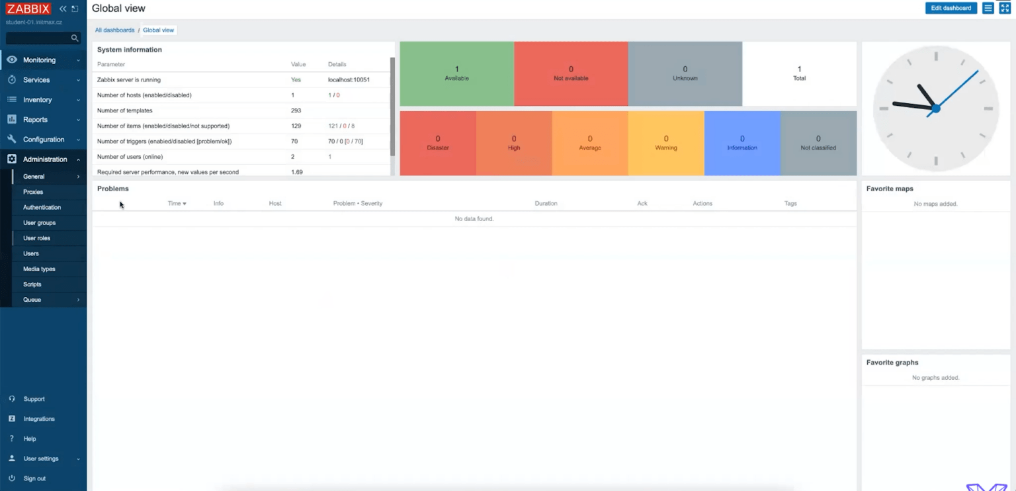Open the Media types menu entry
Screen dimensions: 1016x491
pos(38,269)
